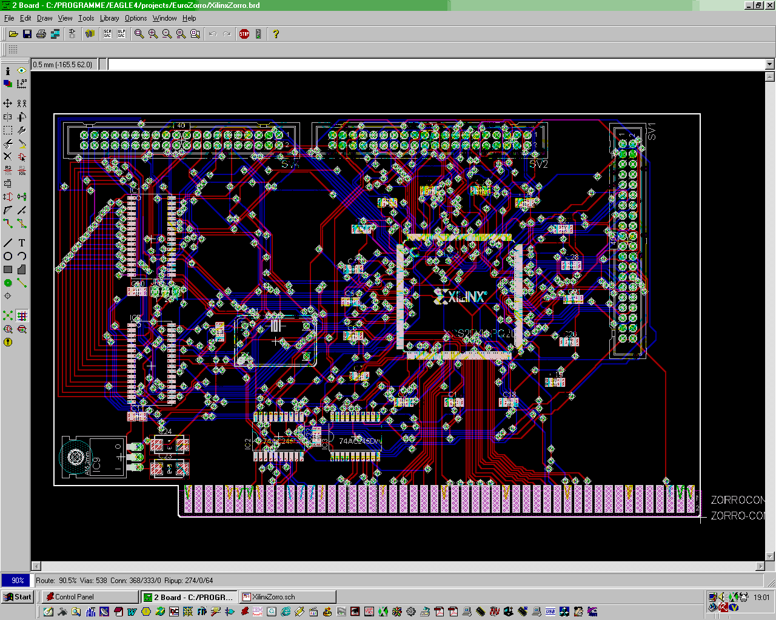776x620 pixels.
Task: Open the View menu
Action: (65, 18)
